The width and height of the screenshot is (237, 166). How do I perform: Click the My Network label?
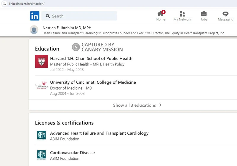(x=182, y=19)
